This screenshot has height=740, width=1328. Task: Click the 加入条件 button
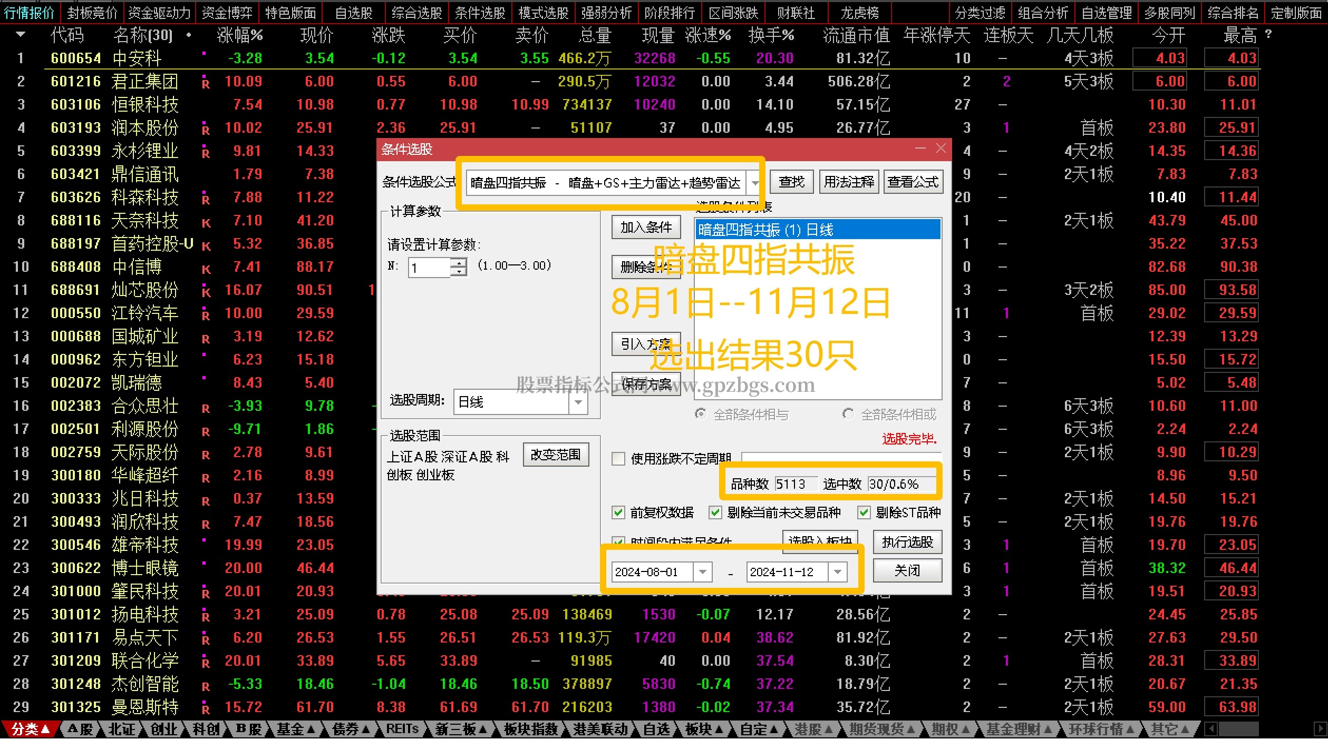click(646, 227)
